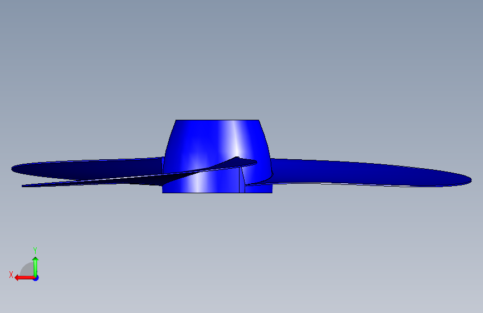
Task: Click the red X axis arrow on triad
Action: click(x=25, y=278)
